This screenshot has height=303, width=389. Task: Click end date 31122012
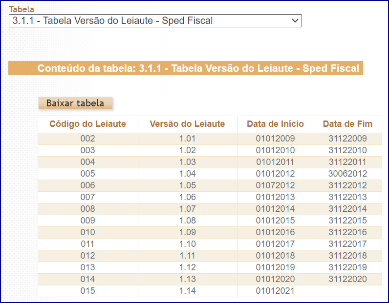click(x=348, y=185)
